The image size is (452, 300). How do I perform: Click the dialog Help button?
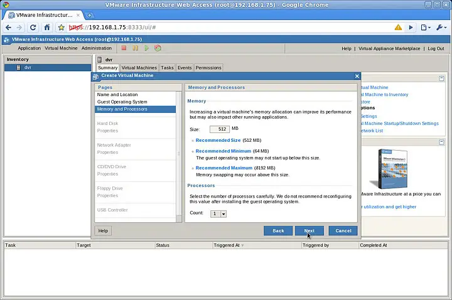103,230
